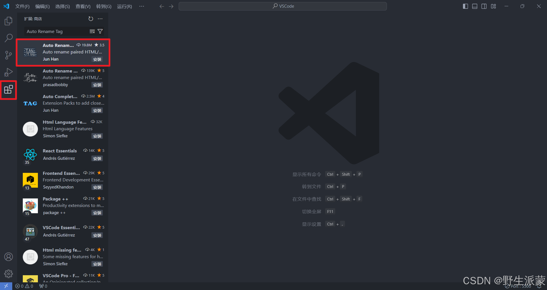Toggle the secondary side bar layout
Screen dimensions: 547x290
tap(484, 6)
